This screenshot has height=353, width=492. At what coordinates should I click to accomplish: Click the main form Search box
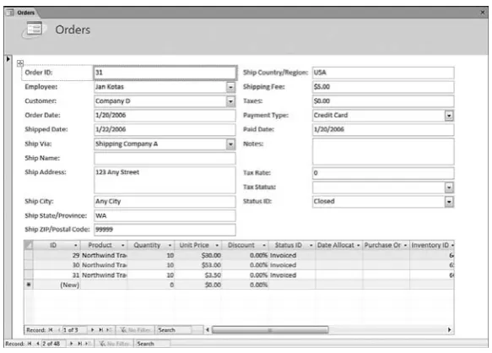(x=153, y=344)
